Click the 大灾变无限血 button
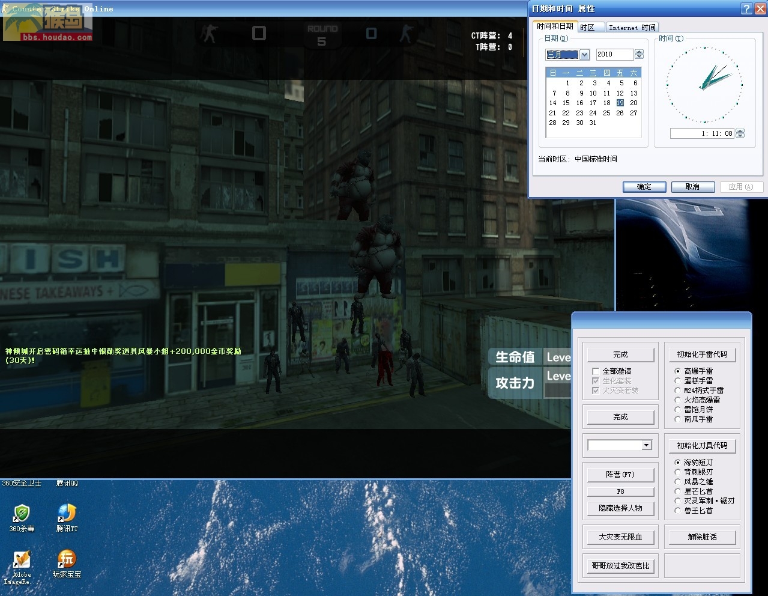This screenshot has height=596, width=768. point(620,537)
